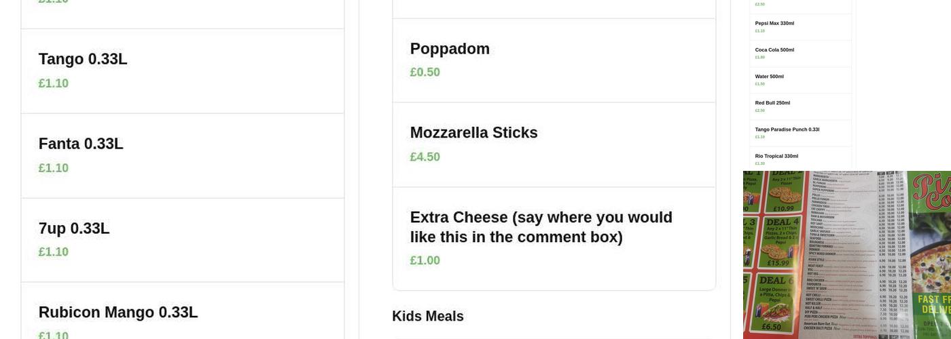This screenshot has width=951, height=339.
Task: Click the Rio Tropical 330ml item
Action: tap(800, 159)
